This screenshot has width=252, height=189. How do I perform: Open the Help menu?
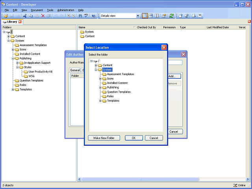[x=81, y=10]
